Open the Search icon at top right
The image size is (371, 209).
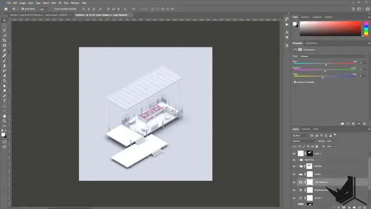coord(354,9)
